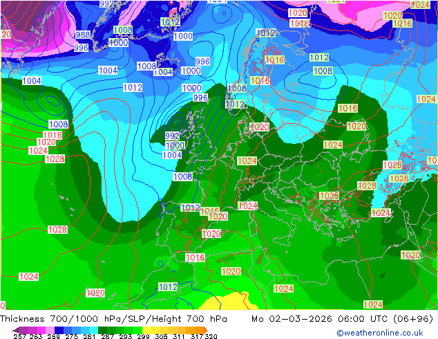Click the '311' legend value

pos(179,336)
